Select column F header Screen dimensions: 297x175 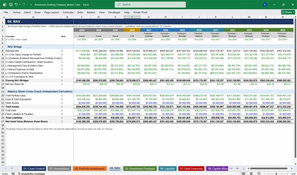click(x=132, y=17)
